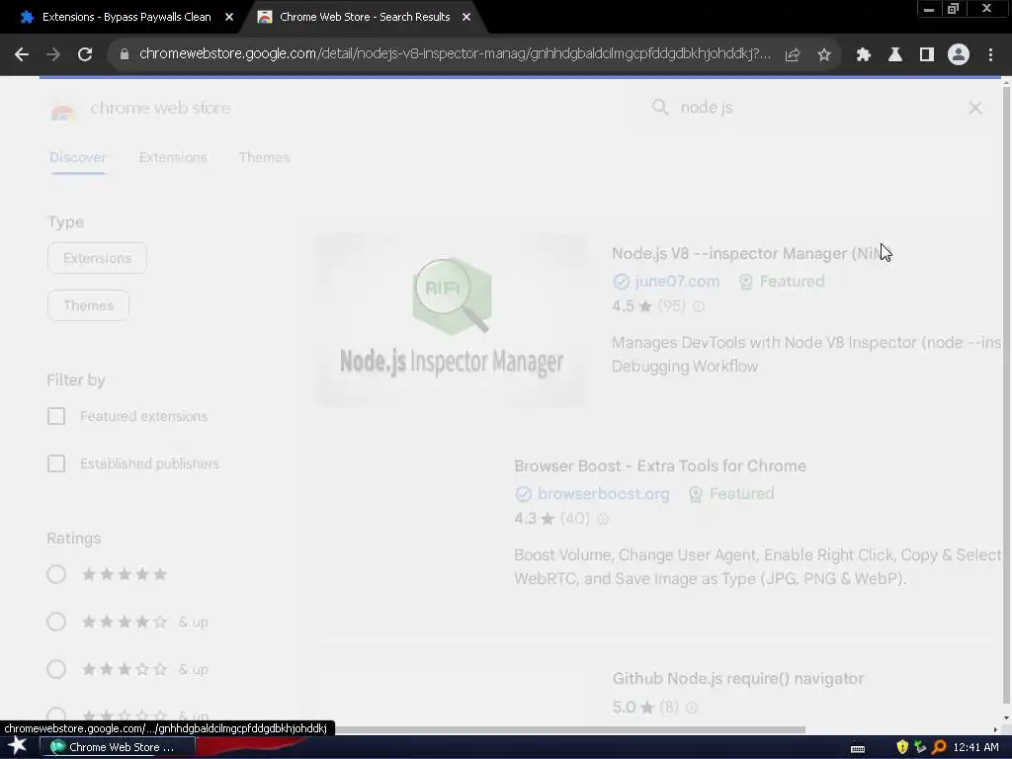Click the address bar URL

455,54
